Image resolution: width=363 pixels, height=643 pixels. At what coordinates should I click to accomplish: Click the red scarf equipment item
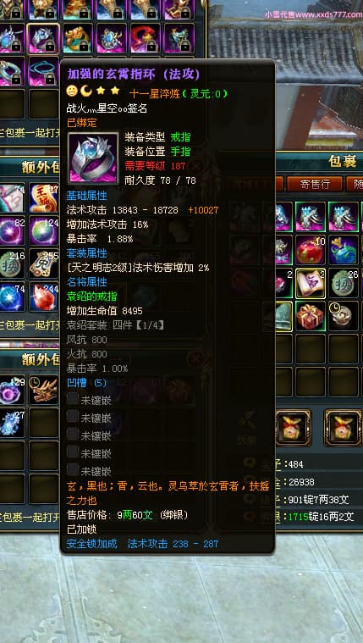tap(145, 38)
